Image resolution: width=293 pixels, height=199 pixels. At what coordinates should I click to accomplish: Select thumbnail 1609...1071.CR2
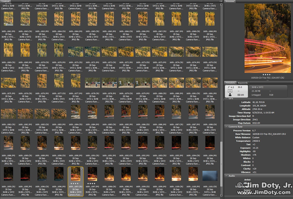(x=76, y=52)
